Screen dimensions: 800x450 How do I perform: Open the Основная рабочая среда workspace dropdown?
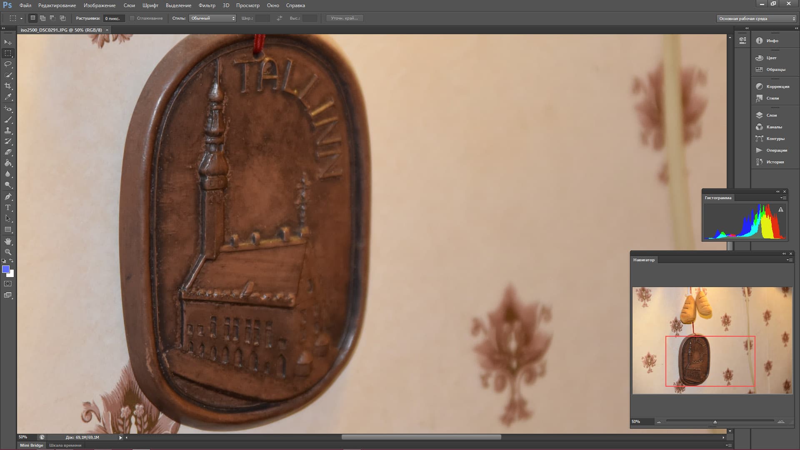coord(757,19)
